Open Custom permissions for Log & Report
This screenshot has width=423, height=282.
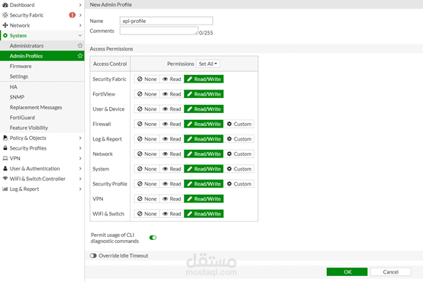[x=239, y=139]
